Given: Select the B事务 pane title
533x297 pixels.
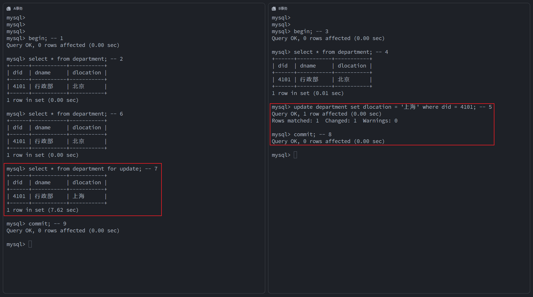Looking at the screenshot, I should (x=283, y=9).
